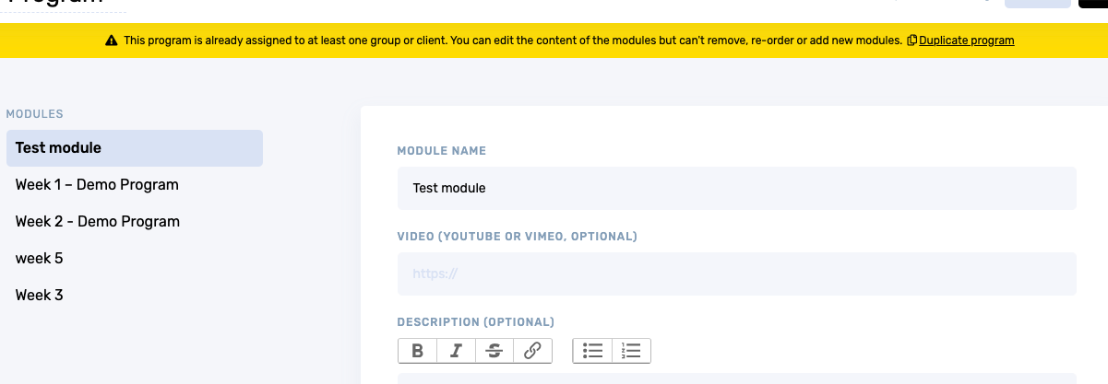Click the MODULES sidebar heading

pyautogui.click(x=35, y=114)
